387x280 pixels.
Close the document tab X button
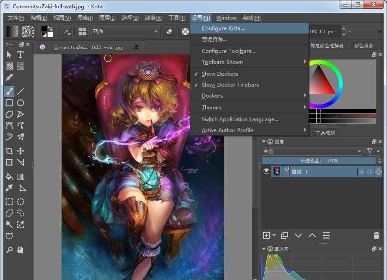136,47
